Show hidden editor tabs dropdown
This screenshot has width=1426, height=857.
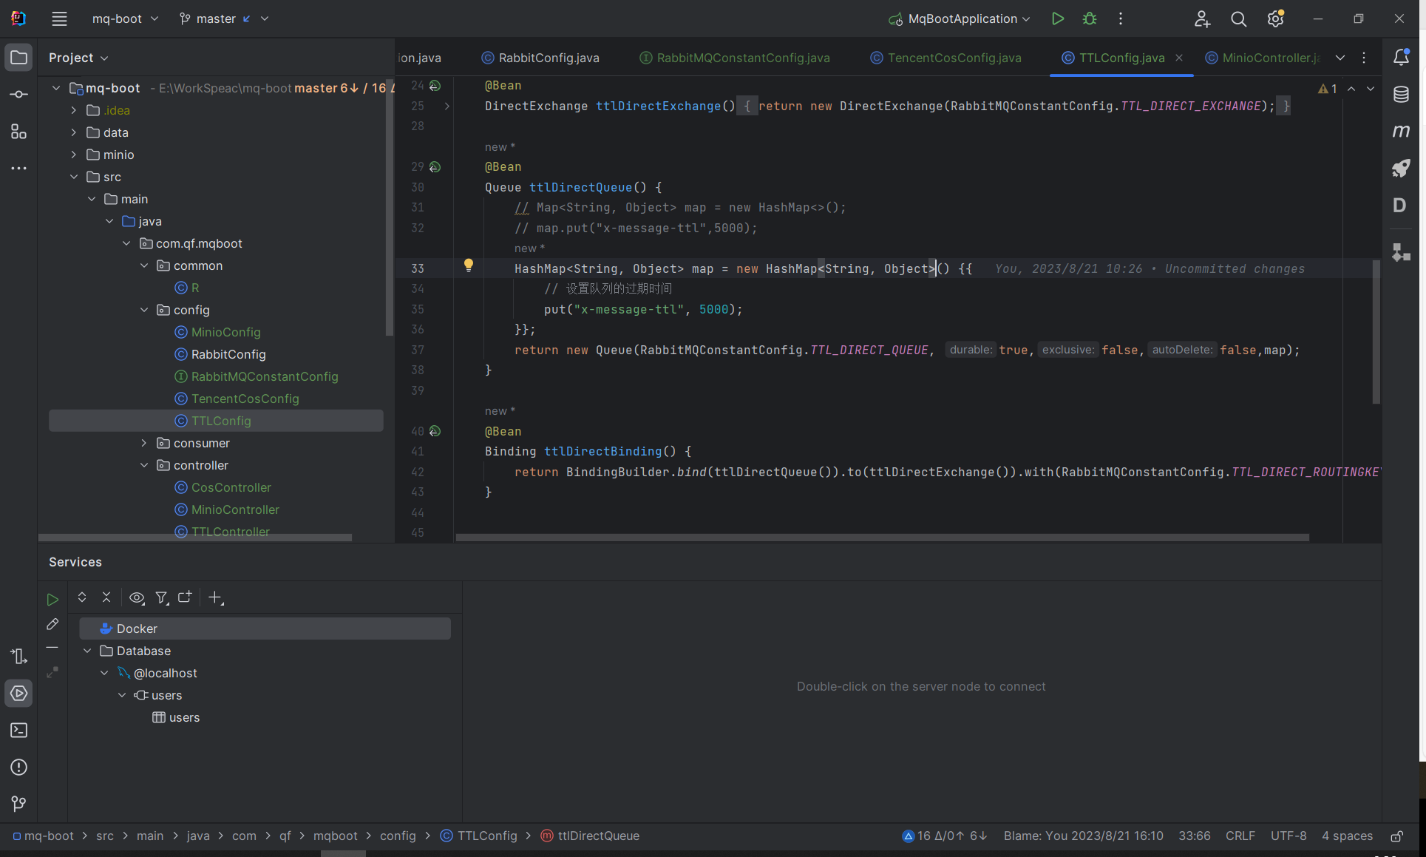coord(1340,58)
